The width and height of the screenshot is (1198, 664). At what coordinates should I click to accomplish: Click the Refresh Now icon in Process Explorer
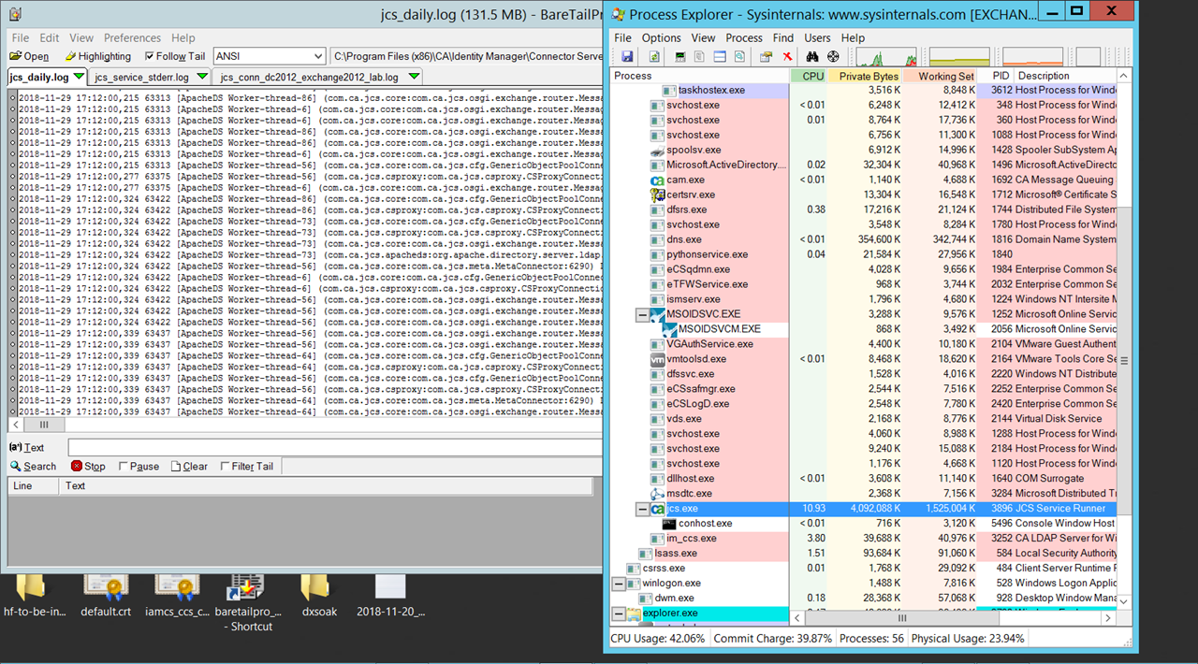tap(654, 56)
